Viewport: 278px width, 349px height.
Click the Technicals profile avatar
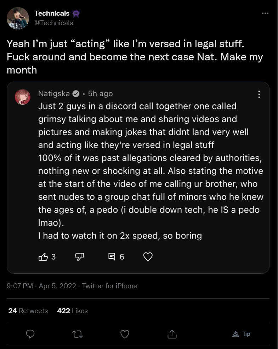click(18, 18)
